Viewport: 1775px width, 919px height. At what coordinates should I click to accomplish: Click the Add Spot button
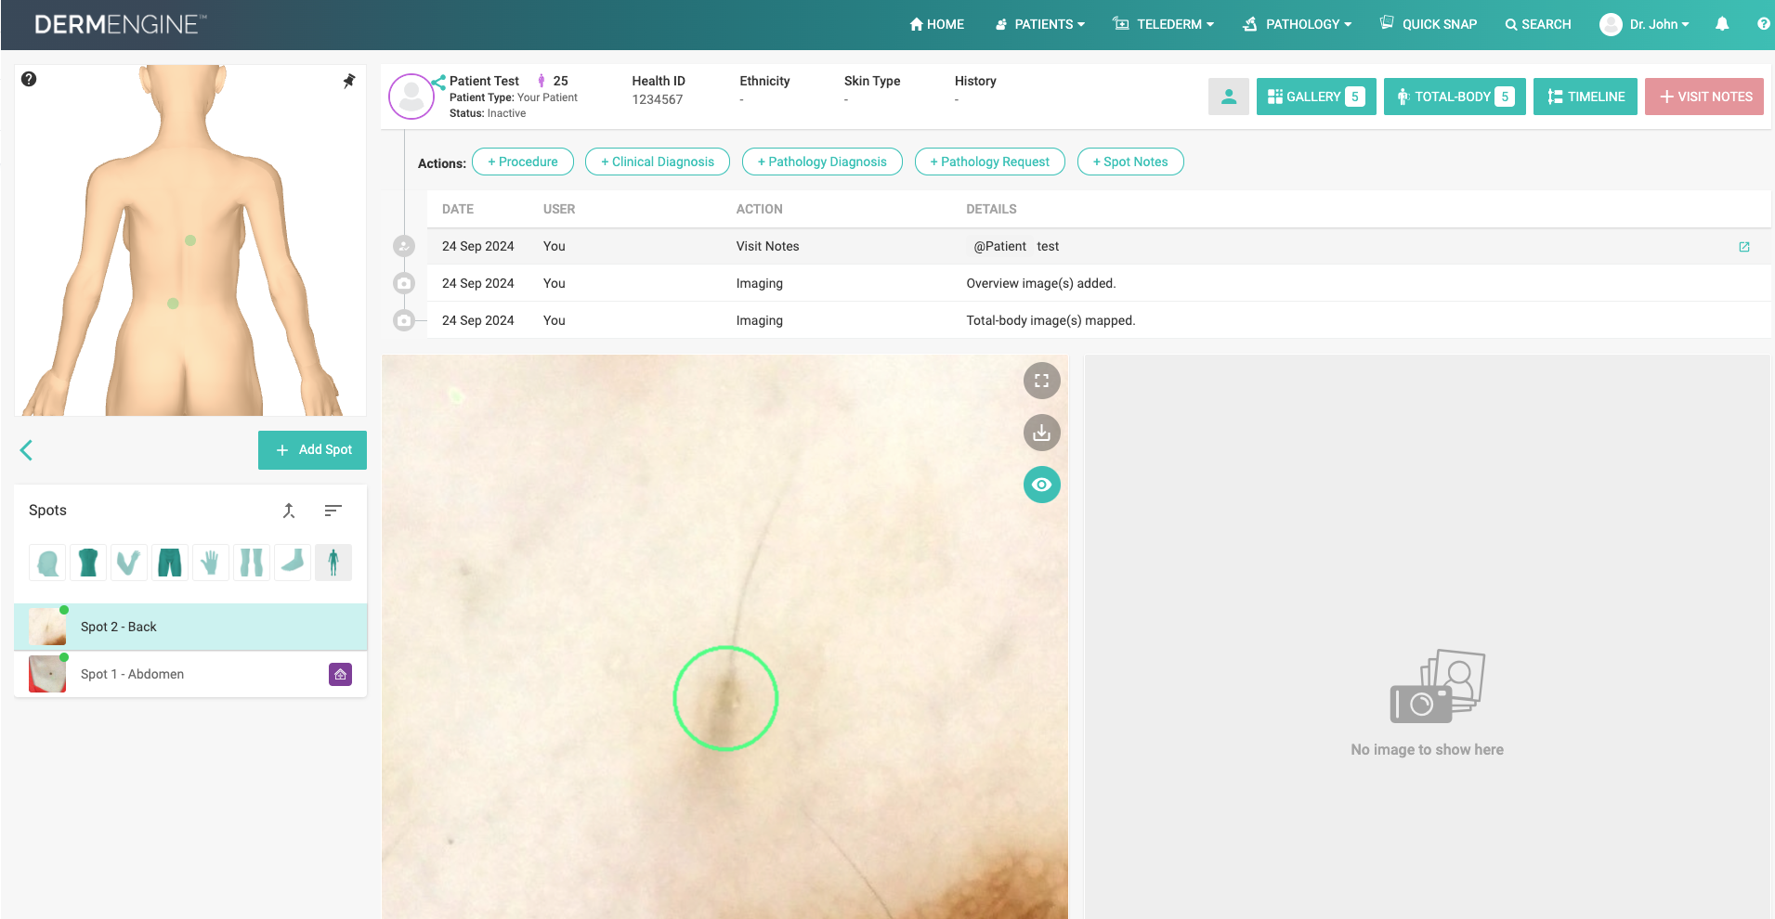pyautogui.click(x=312, y=450)
